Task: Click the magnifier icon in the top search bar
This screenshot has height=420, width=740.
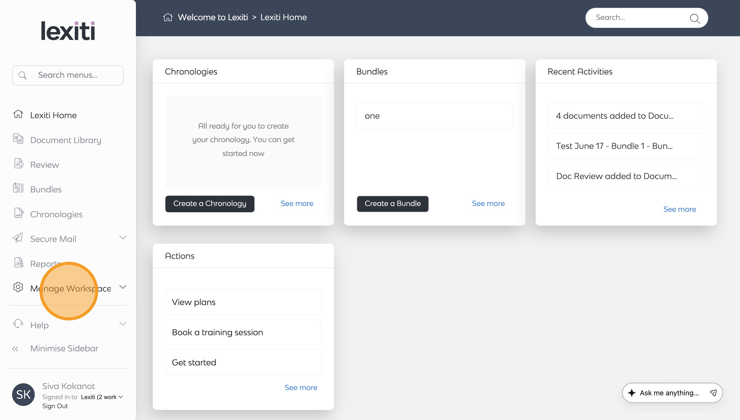Action: (695, 18)
